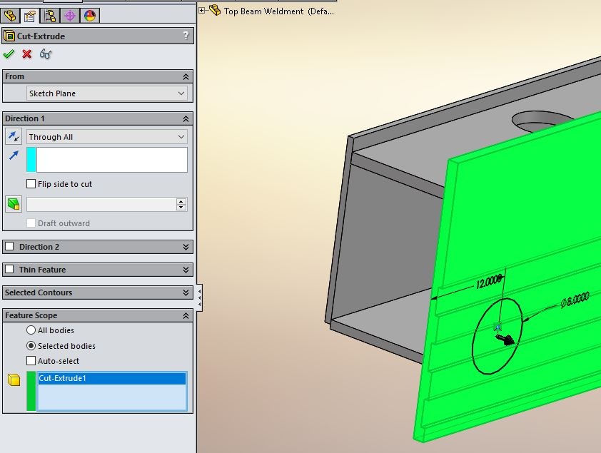The width and height of the screenshot is (601, 453).
Task: Click the cyan selection box indicator
Action: point(31,160)
